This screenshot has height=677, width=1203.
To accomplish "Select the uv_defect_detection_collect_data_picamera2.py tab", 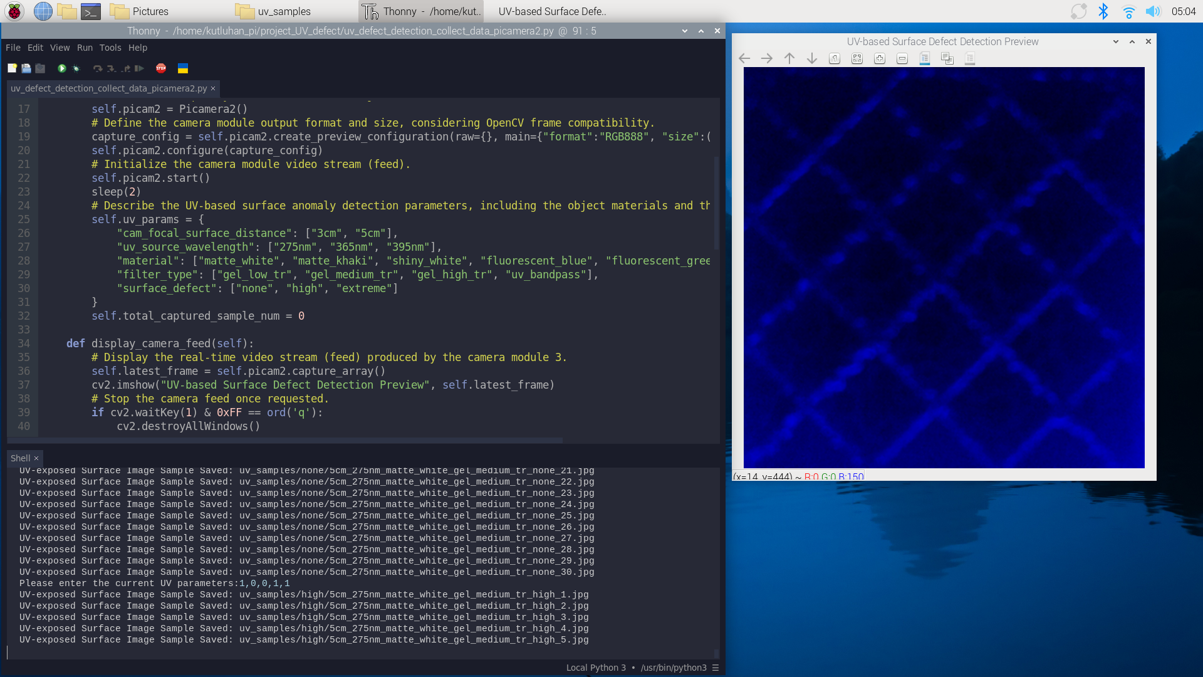I will click(107, 88).
